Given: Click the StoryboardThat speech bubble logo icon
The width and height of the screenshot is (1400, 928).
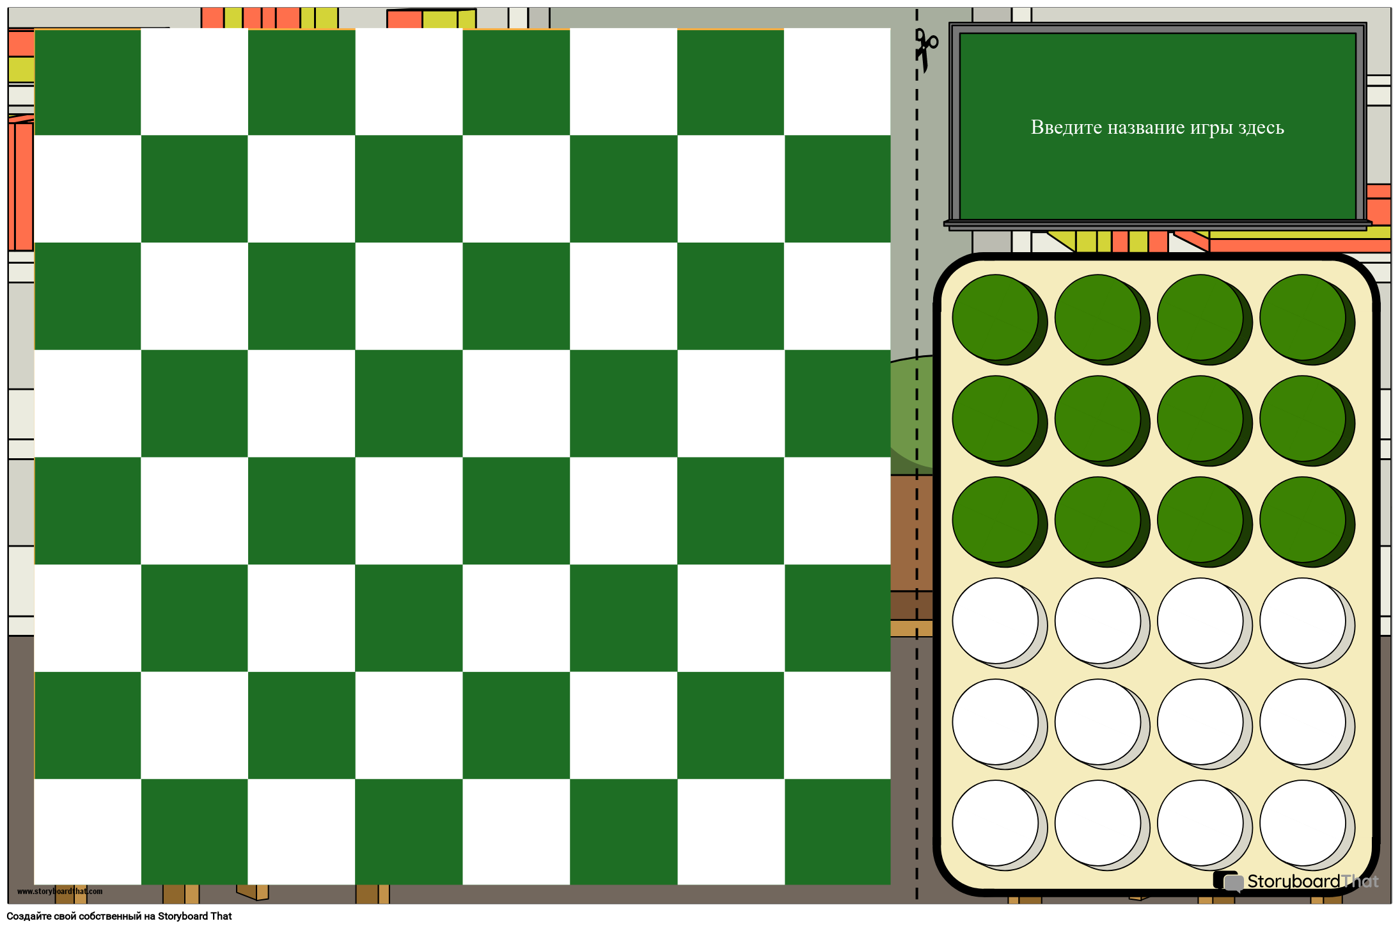Looking at the screenshot, I should pos(1227,881).
